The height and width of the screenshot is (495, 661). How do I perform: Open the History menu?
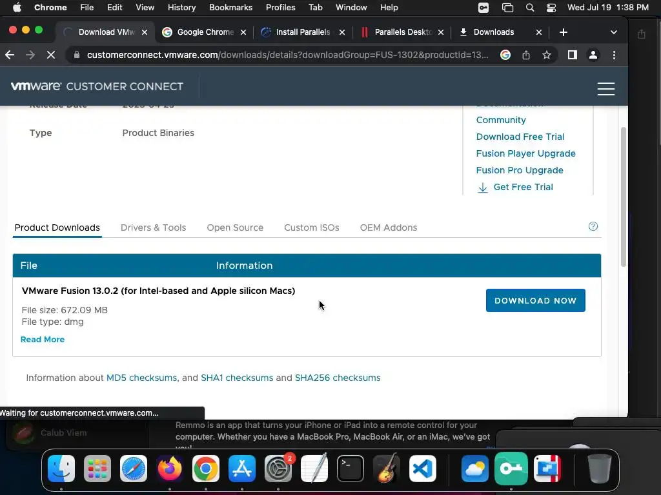(181, 8)
